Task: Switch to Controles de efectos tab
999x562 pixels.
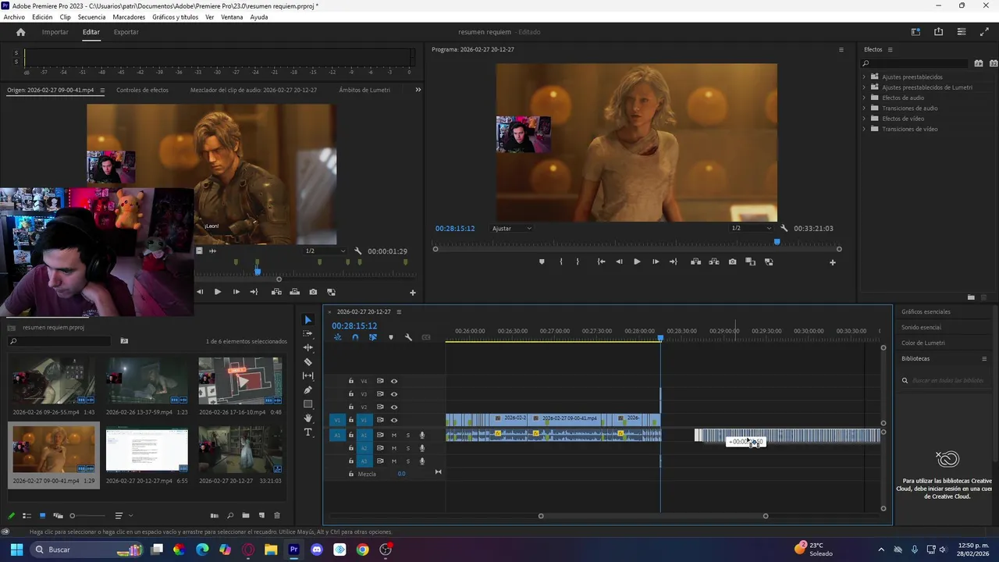Action: [x=142, y=91]
